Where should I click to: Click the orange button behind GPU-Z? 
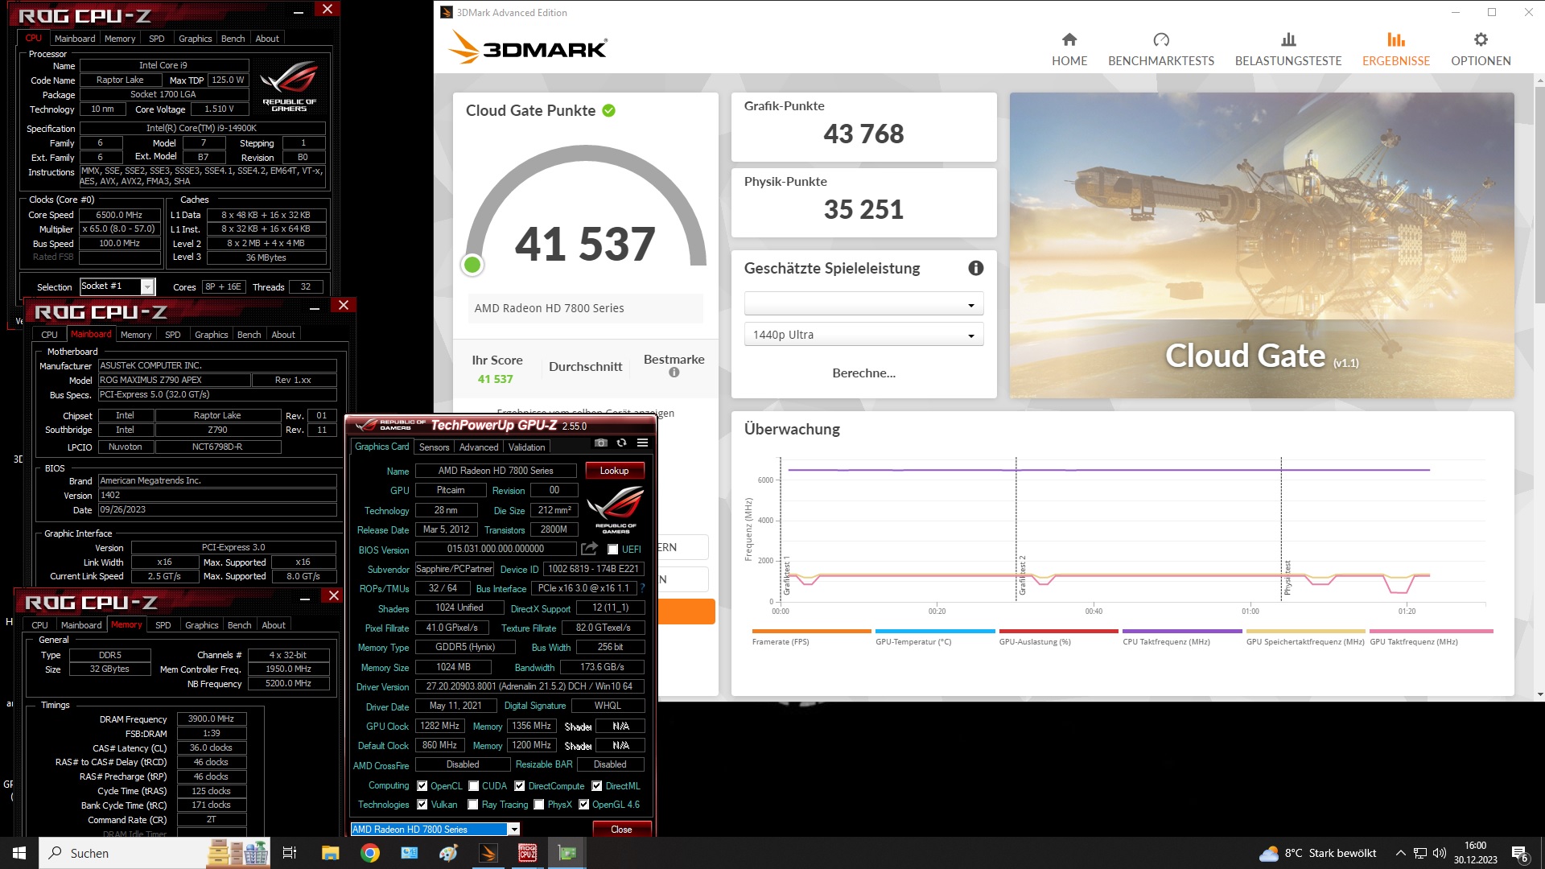[x=686, y=612]
